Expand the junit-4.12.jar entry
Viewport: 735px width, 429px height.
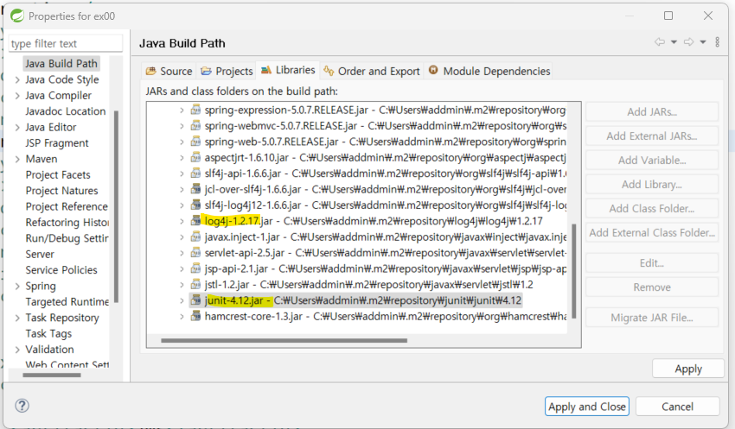click(182, 300)
